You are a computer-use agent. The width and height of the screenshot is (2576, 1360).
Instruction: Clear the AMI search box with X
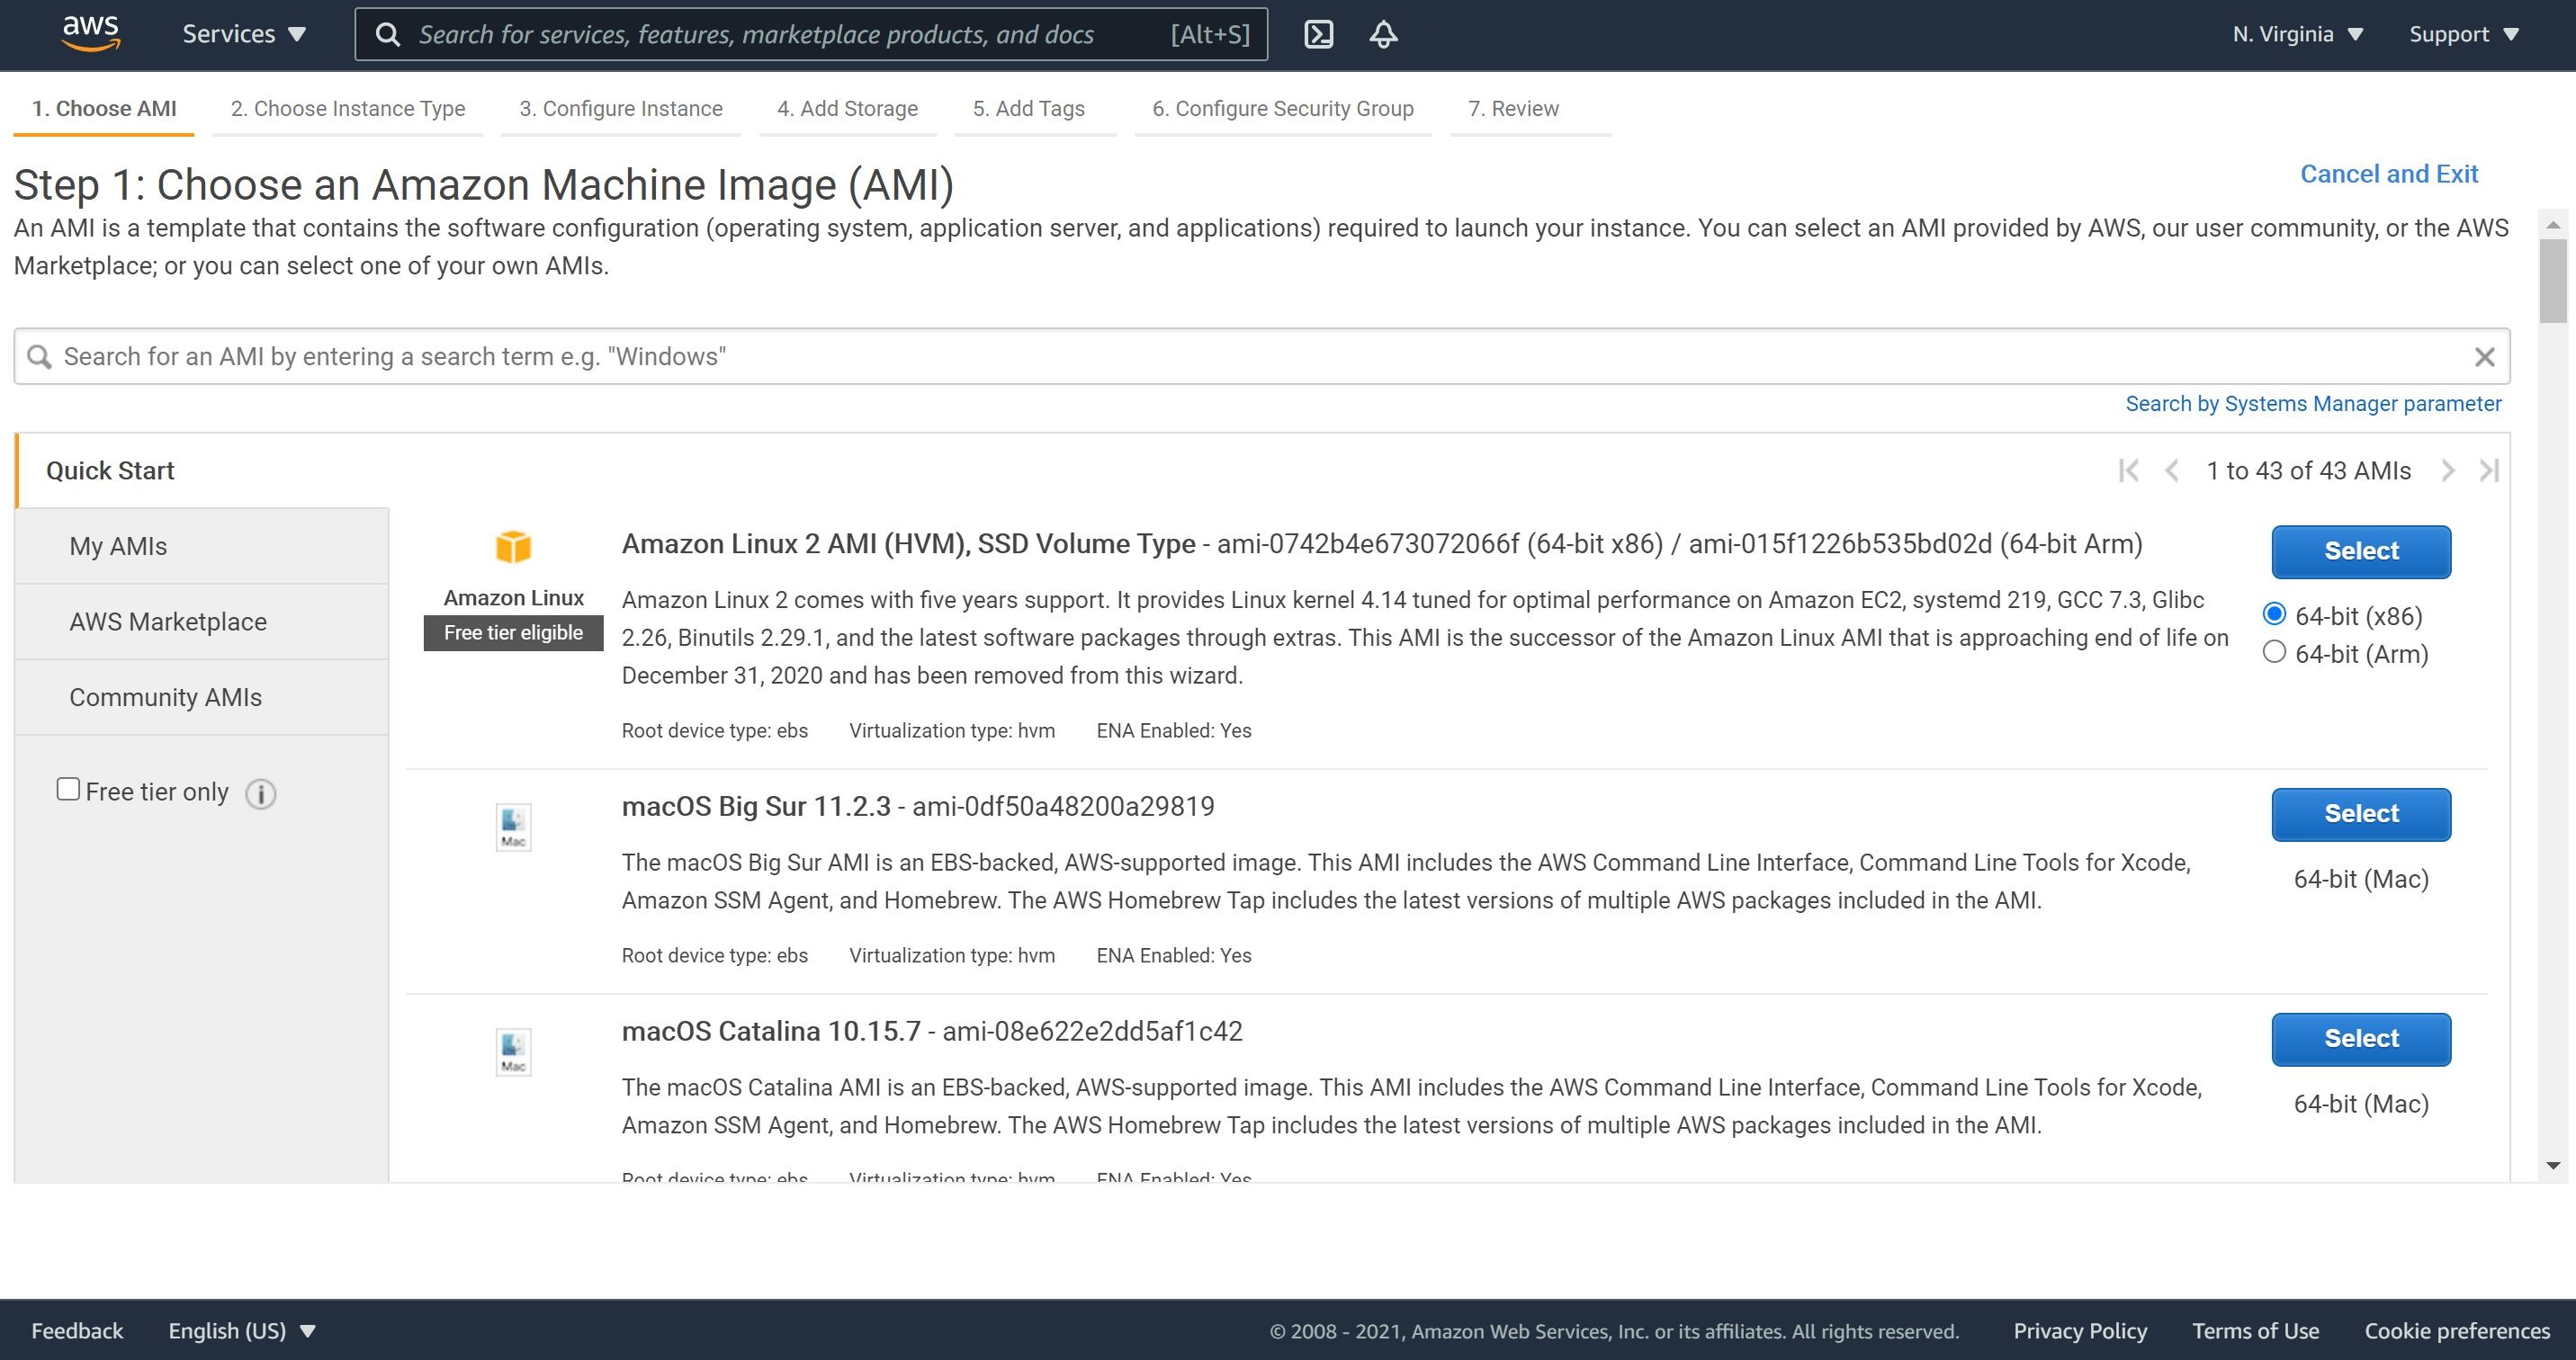tap(2484, 357)
